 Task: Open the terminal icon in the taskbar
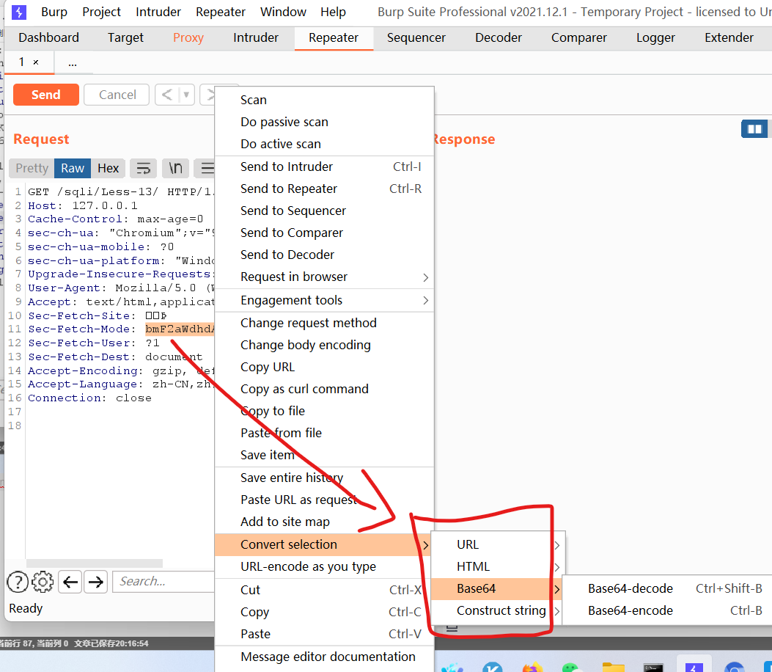652,668
